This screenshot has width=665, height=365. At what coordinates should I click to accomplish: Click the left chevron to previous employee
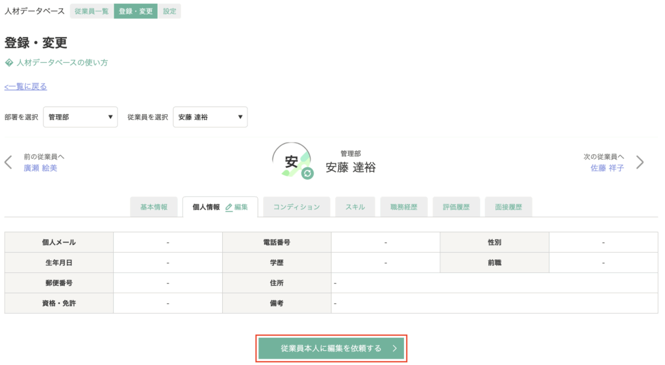click(x=8, y=162)
